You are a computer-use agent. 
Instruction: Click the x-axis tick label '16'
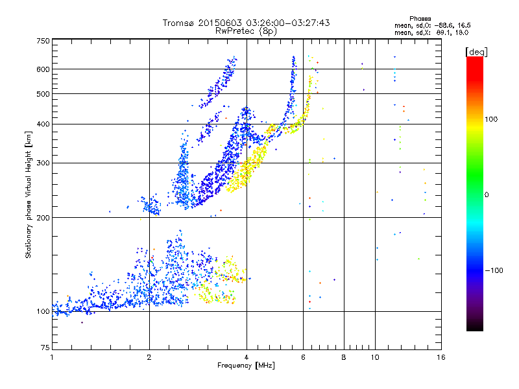click(441, 357)
